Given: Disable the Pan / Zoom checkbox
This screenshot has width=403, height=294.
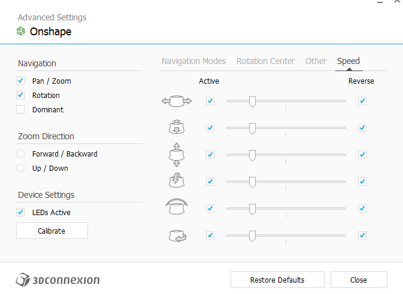Looking at the screenshot, I should pos(20,81).
